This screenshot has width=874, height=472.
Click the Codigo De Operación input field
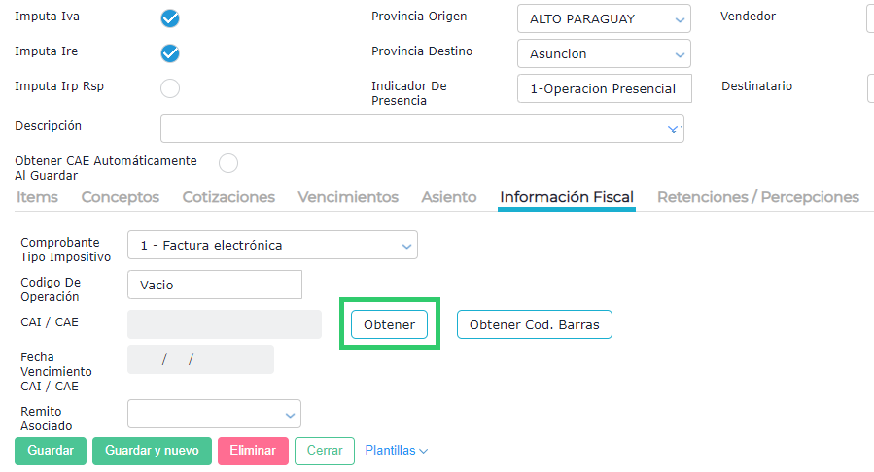tap(215, 285)
